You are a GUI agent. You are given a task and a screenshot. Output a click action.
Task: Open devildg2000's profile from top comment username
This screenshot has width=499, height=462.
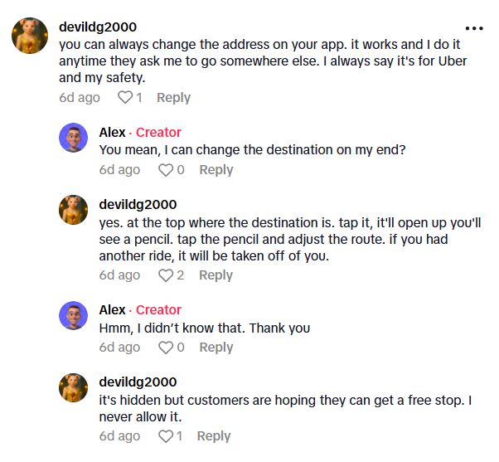click(x=98, y=27)
